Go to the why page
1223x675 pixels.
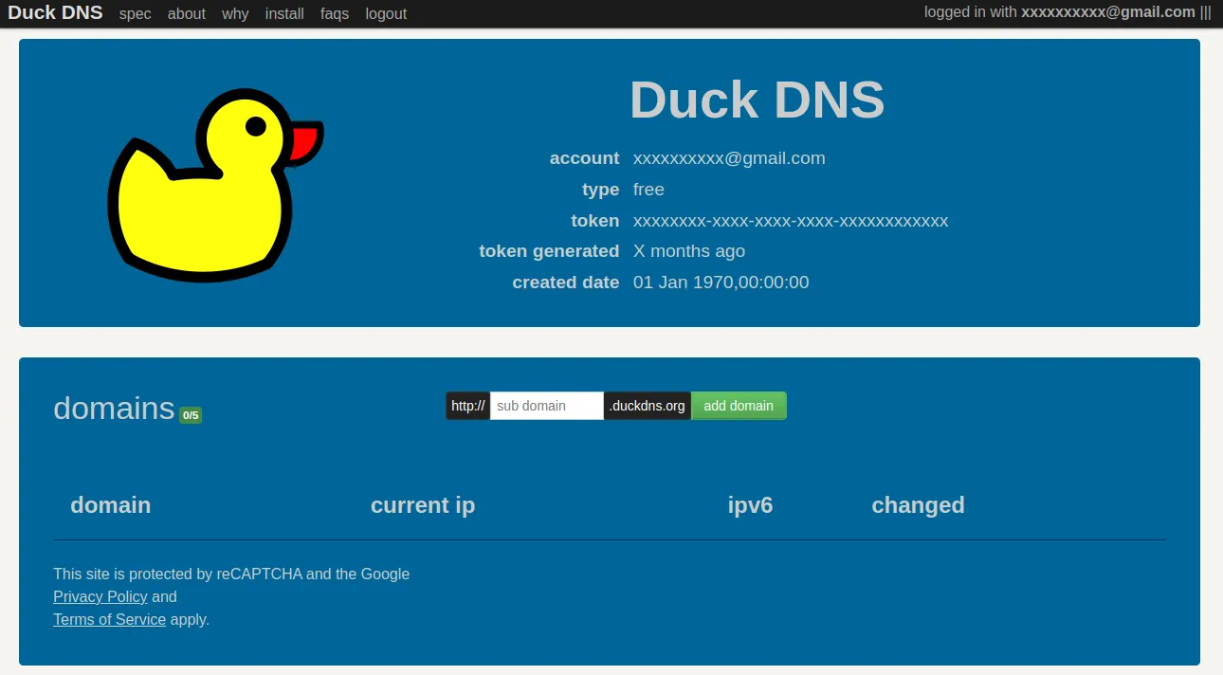(x=235, y=14)
